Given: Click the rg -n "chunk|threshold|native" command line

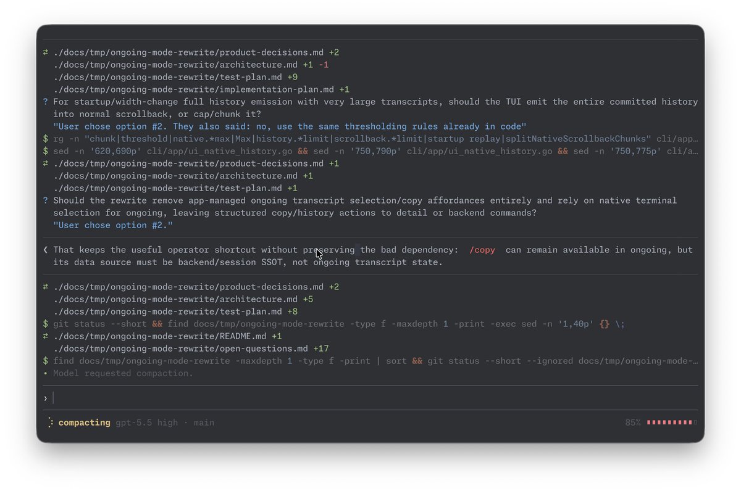Looking at the screenshot, I should pos(375,139).
